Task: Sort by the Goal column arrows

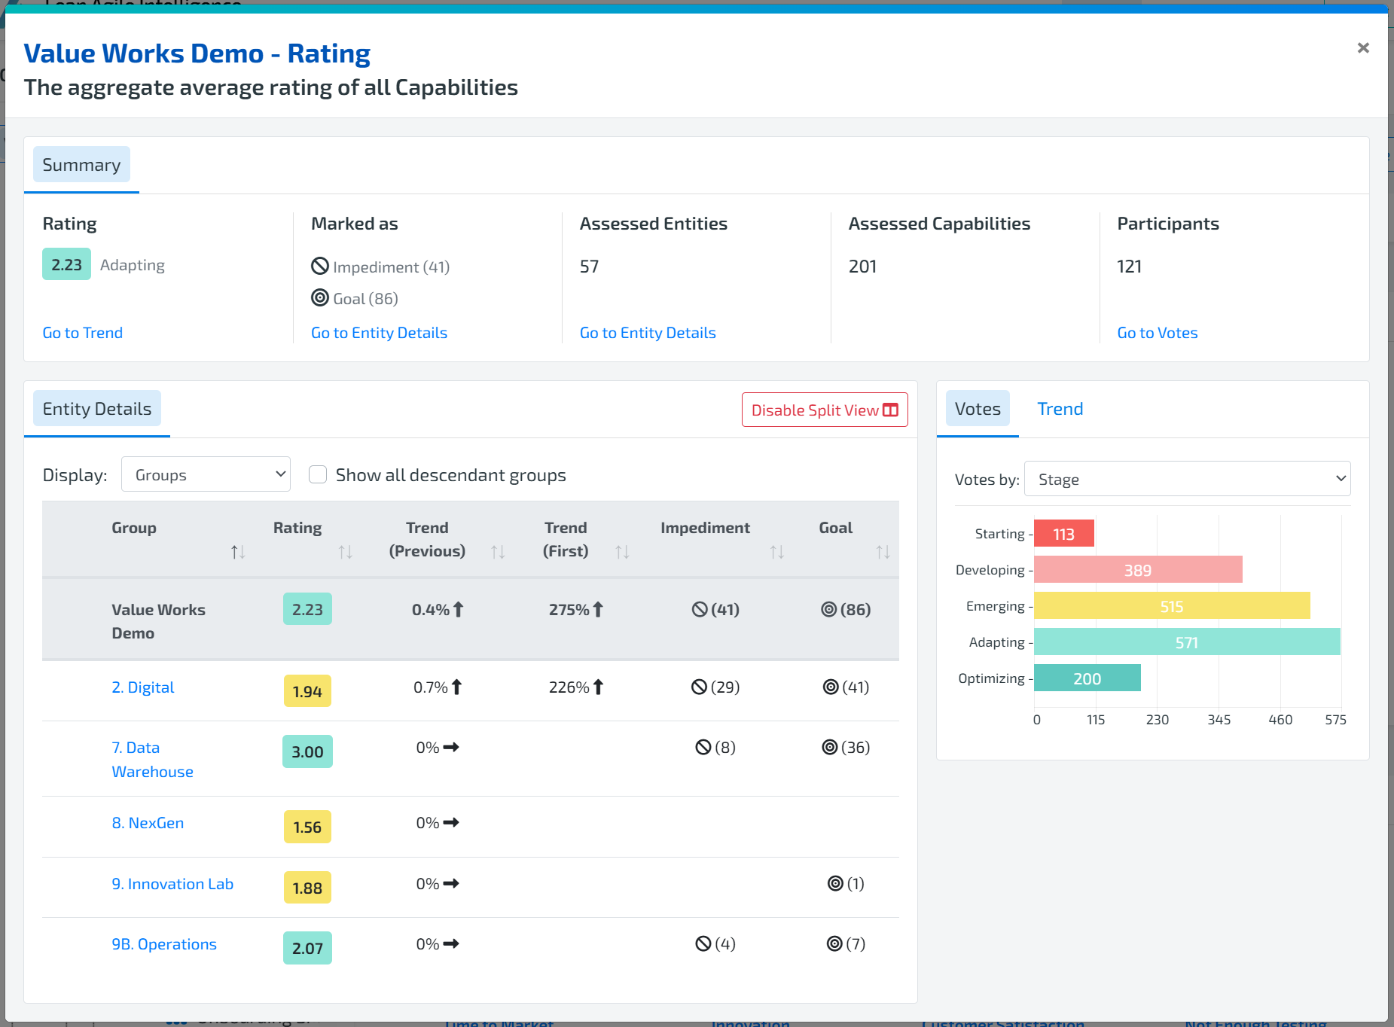Action: tap(883, 552)
